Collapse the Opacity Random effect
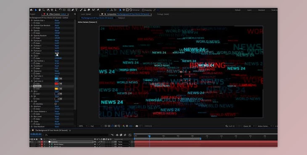 click(30, 36)
